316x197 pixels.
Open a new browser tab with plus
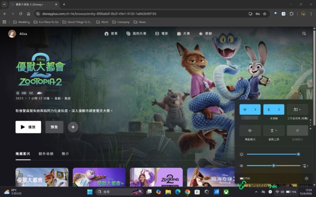coord(64,4)
